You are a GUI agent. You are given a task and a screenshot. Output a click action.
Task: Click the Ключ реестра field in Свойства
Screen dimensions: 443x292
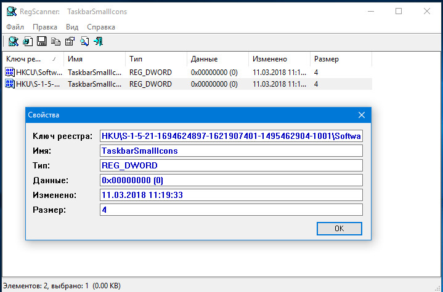click(x=231, y=136)
